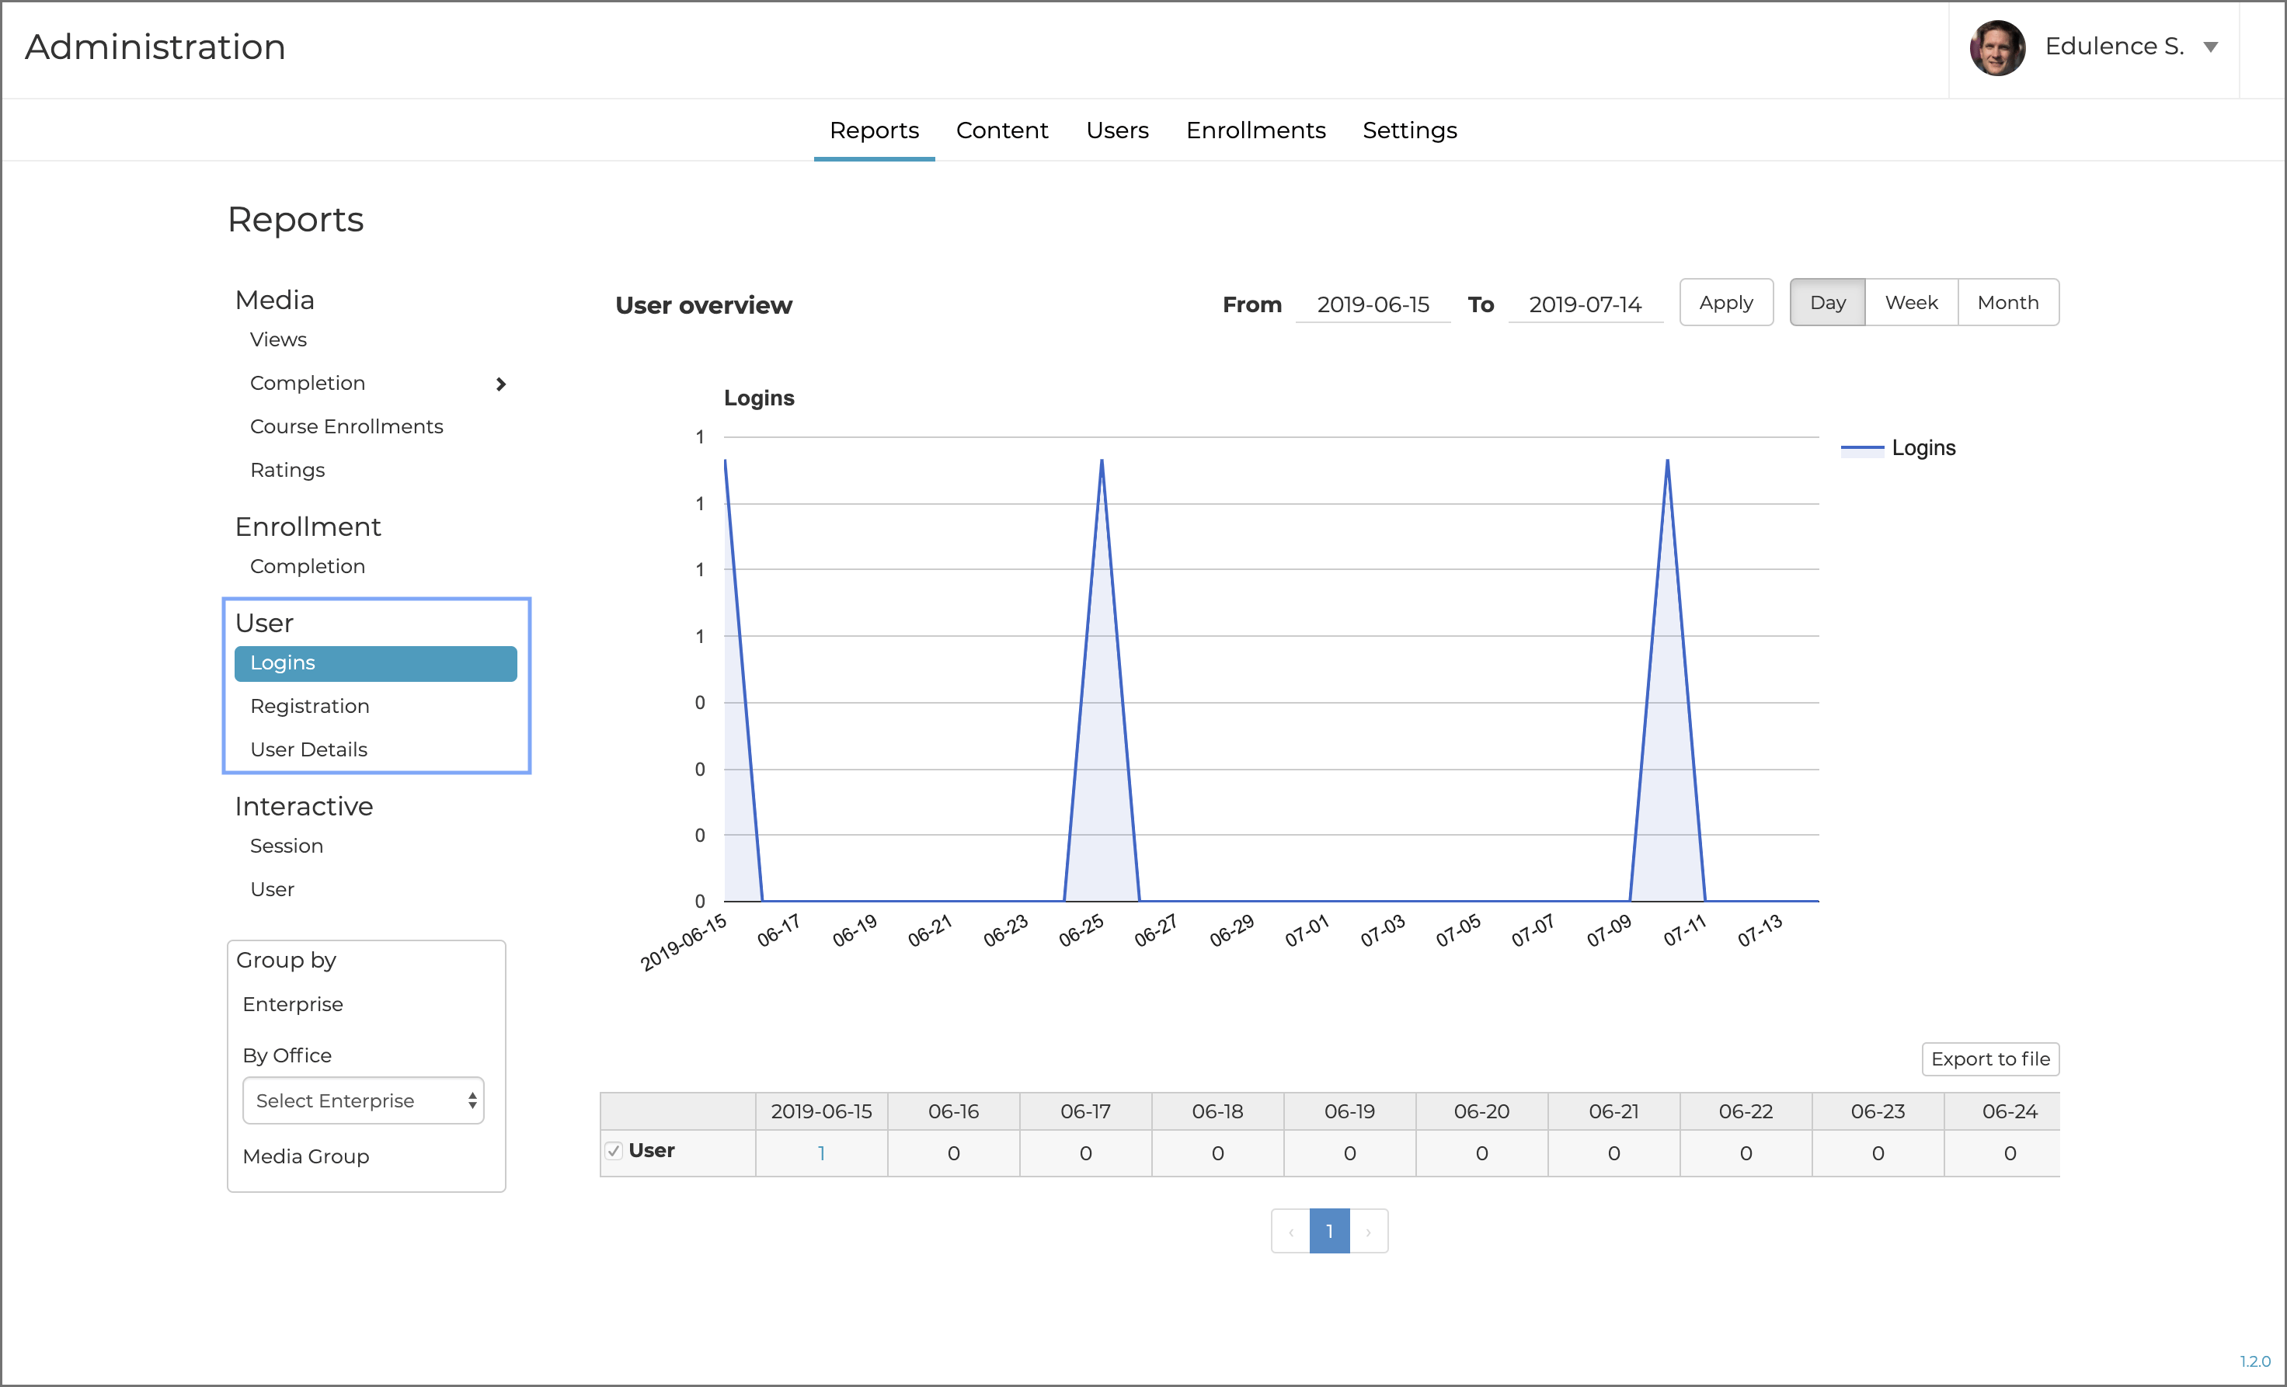Image resolution: width=2287 pixels, height=1387 pixels.
Task: Group report by Media Group
Action: tap(306, 1157)
